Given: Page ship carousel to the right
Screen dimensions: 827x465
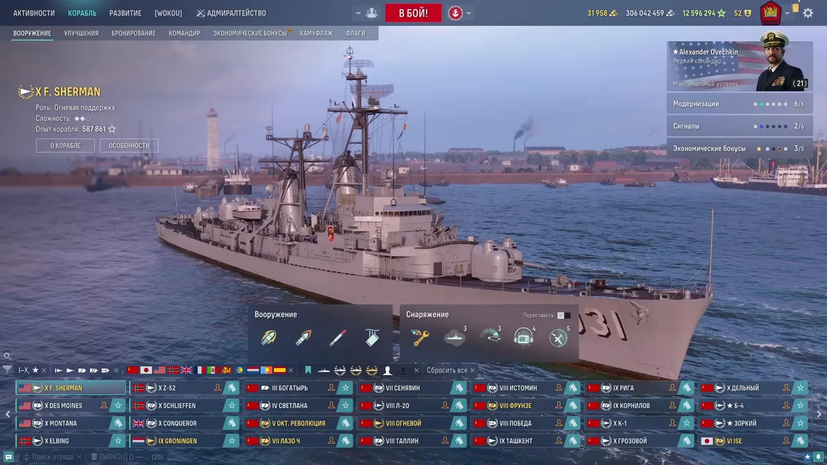Looking at the screenshot, I should 819,415.
